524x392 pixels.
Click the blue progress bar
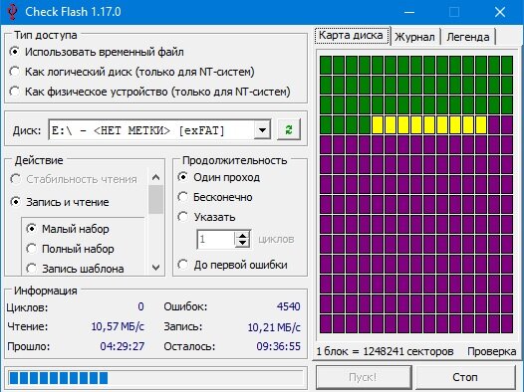coord(154,378)
